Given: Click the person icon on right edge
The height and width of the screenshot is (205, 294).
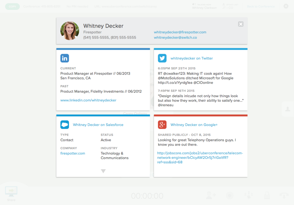Looking at the screenshot, I should (x=288, y=109).
